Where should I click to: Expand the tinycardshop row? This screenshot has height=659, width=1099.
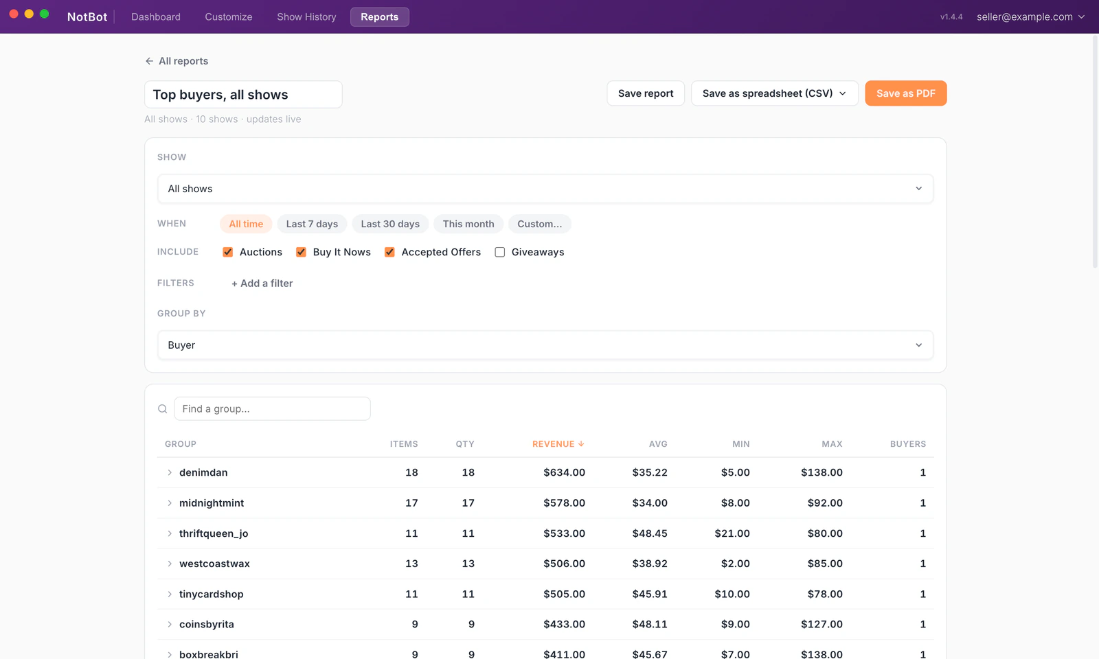point(170,594)
